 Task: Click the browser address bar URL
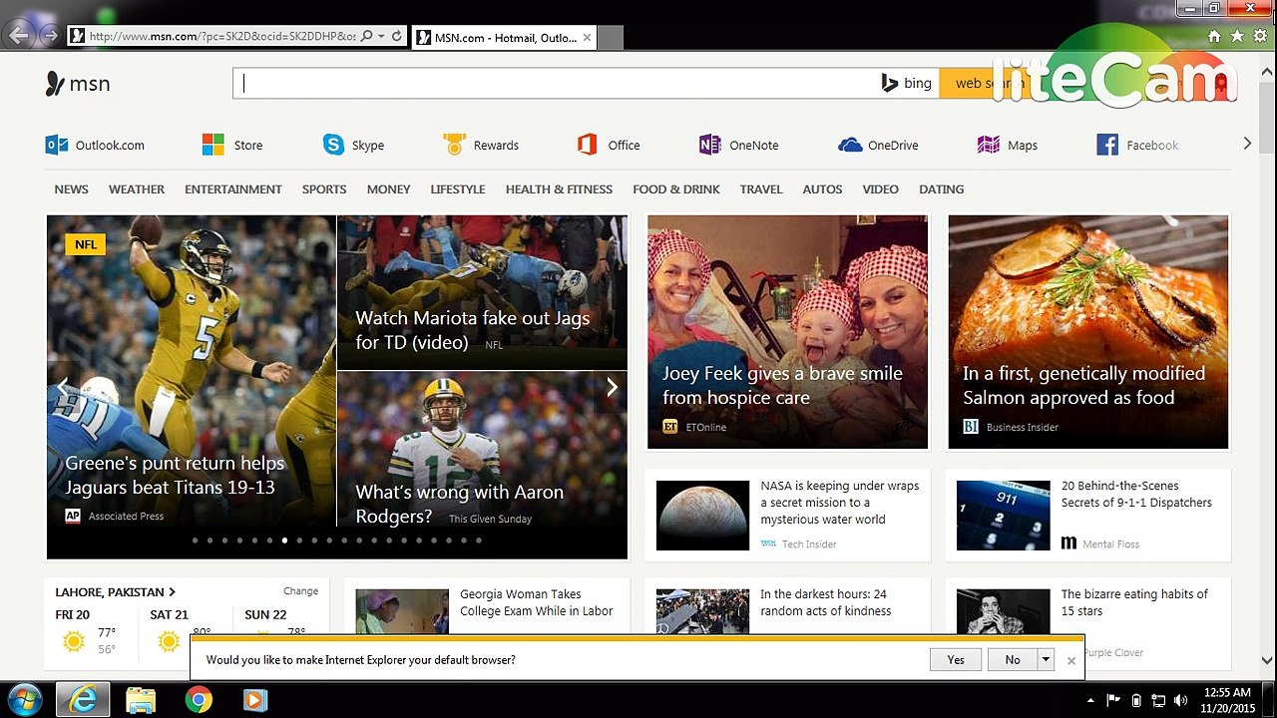221,37
